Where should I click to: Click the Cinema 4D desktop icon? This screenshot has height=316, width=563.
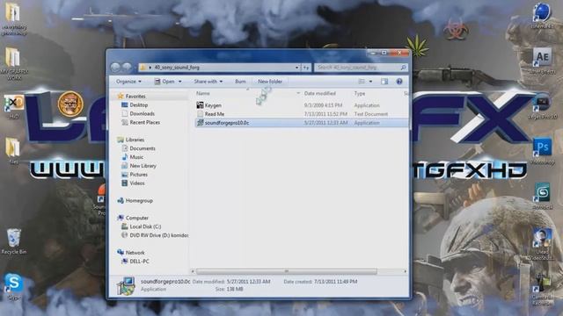click(x=542, y=16)
